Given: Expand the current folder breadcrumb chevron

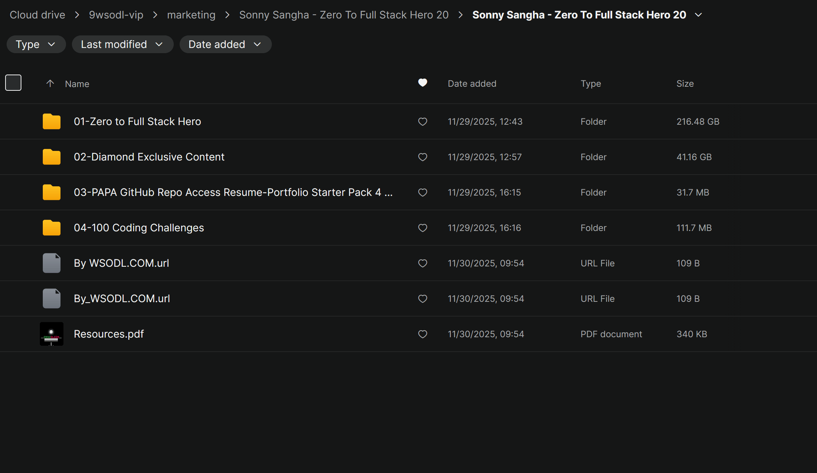Looking at the screenshot, I should tap(698, 15).
